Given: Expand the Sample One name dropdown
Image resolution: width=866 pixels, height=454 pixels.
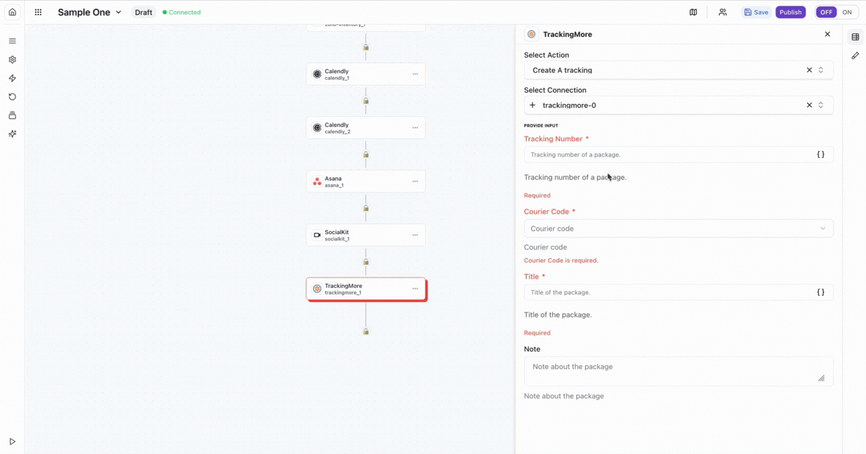Looking at the screenshot, I should (x=119, y=12).
